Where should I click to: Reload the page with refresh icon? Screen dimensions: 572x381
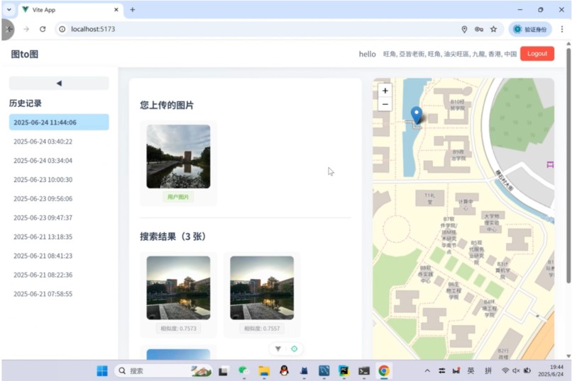coord(43,29)
